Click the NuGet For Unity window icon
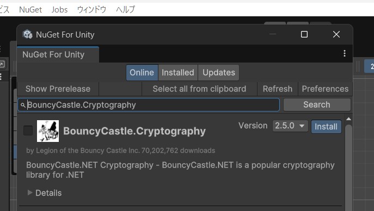This screenshot has width=374, height=211. point(27,34)
